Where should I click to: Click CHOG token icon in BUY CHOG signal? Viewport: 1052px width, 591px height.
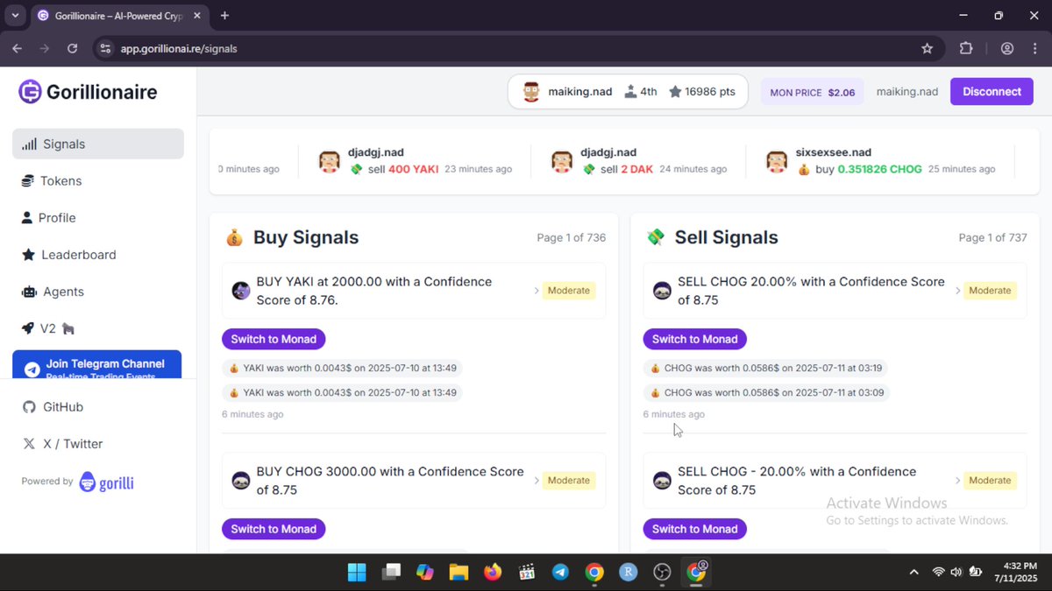point(241,481)
